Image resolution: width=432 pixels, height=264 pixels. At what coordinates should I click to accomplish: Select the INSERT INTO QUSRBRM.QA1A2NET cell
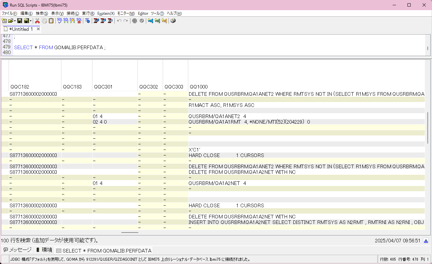pyautogui.click(x=306, y=222)
